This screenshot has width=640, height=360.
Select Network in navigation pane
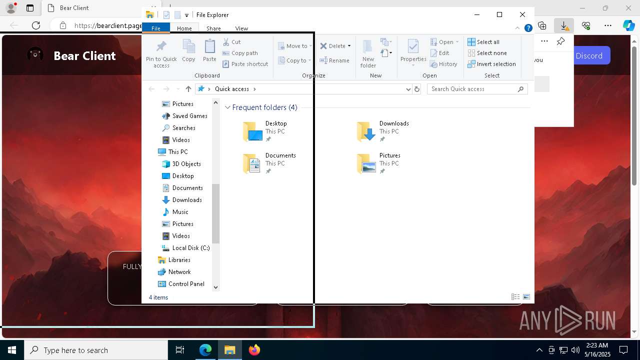point(174,272)
